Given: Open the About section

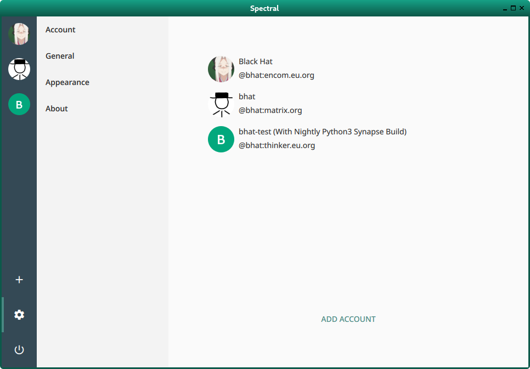Looking at the screenshot, I should [x=57, y=109].
